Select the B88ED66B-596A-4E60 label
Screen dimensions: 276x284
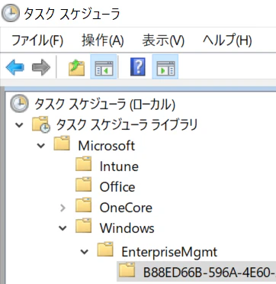(210, 273)
